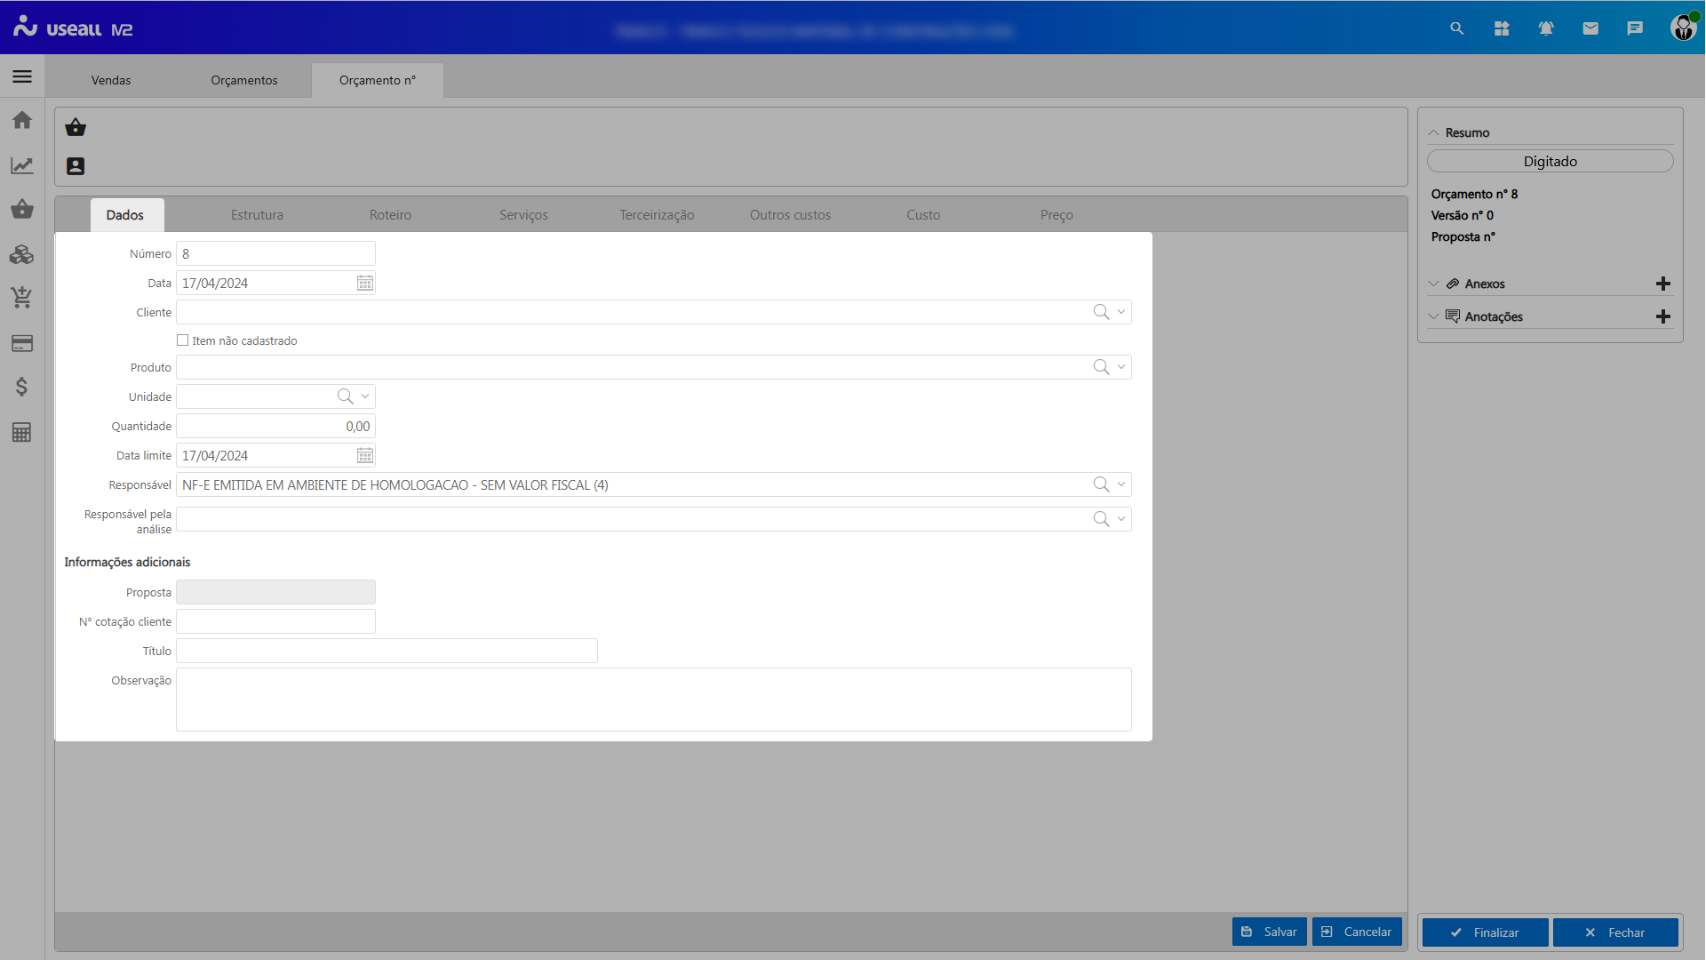Open the dollar sign finance icon

click(x=22, y=387)
